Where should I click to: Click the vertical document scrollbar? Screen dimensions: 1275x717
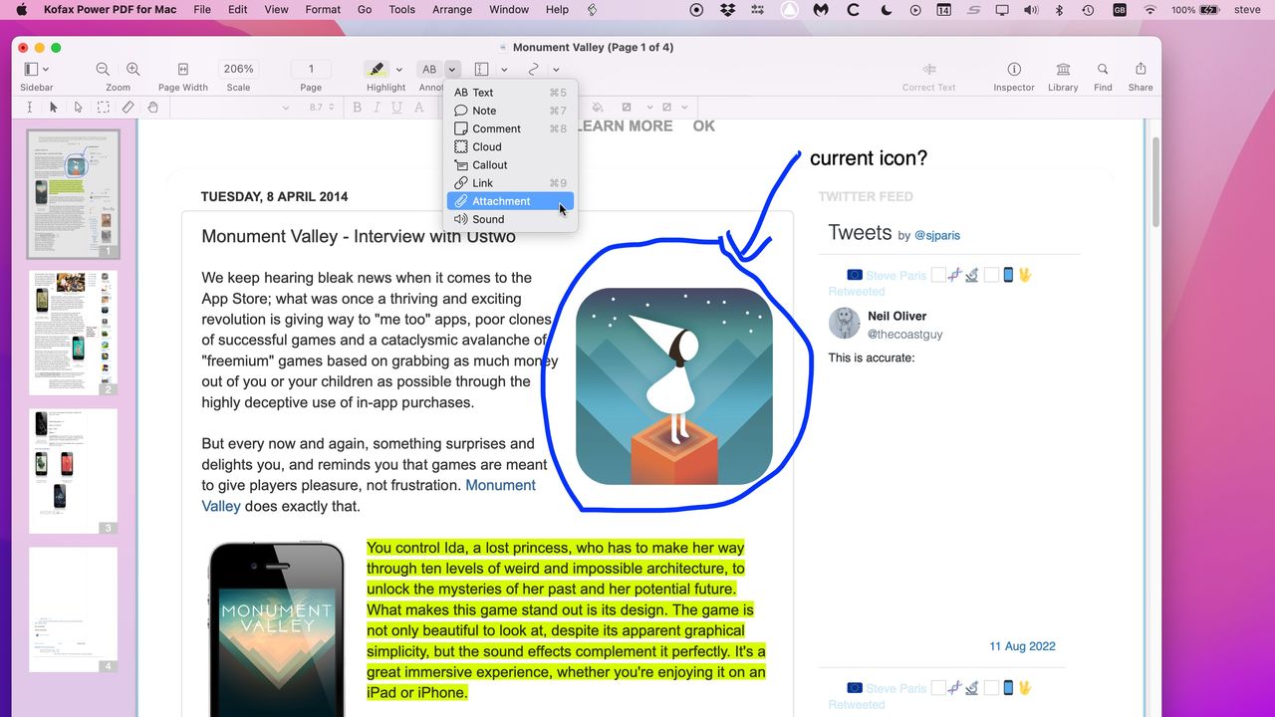pyautogui.click(x=1155, y=182)
